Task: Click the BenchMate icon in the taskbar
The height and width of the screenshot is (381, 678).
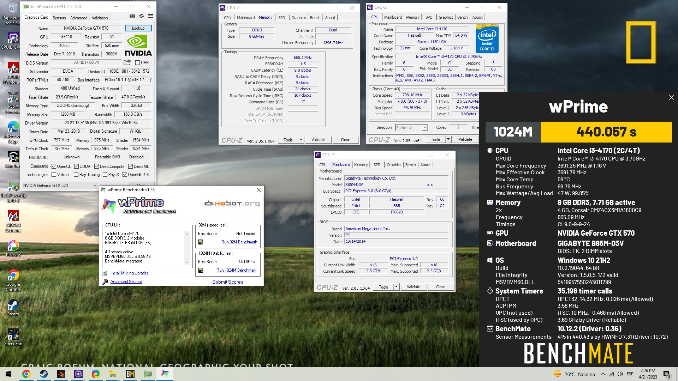Action: 130,374
